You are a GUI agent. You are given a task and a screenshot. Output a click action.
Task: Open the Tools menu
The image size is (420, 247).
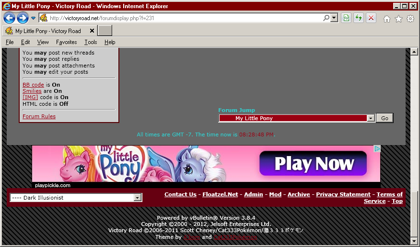point(91,42)
